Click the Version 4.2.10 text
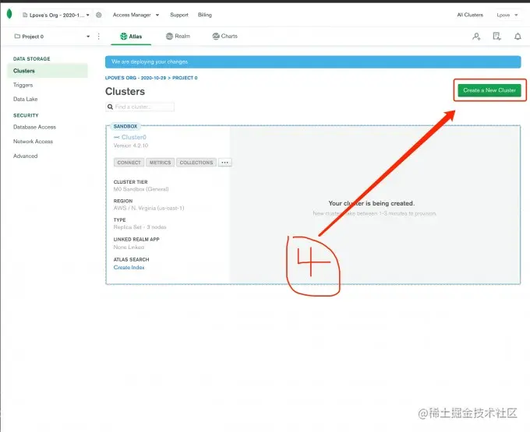530x432 pixels. [131, 146]
